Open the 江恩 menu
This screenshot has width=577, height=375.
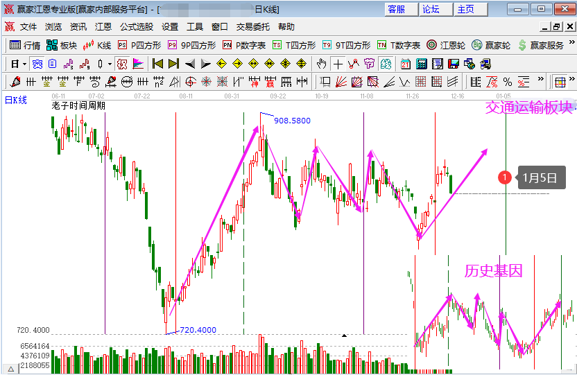103,27
